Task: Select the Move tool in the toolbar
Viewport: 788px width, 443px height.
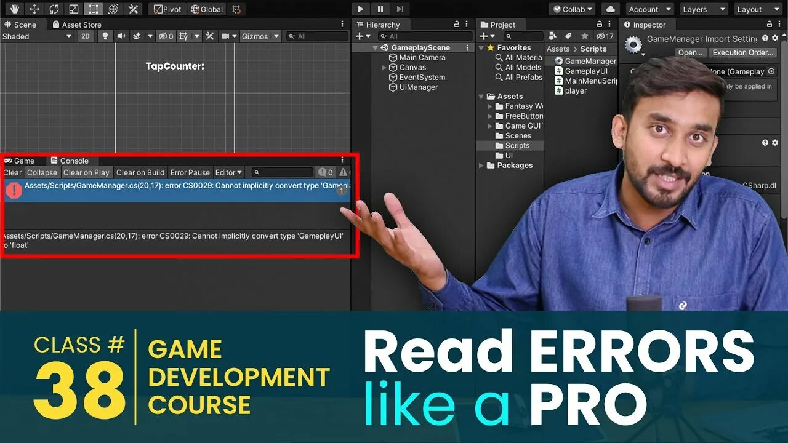Action: tap(34, 9)
